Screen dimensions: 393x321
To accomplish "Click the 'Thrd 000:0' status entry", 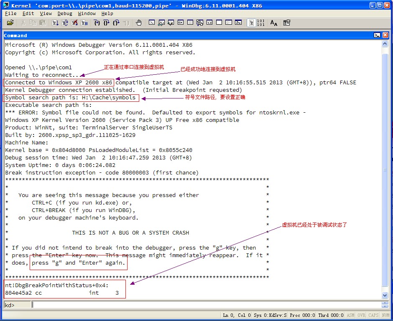I will [331, 315].
